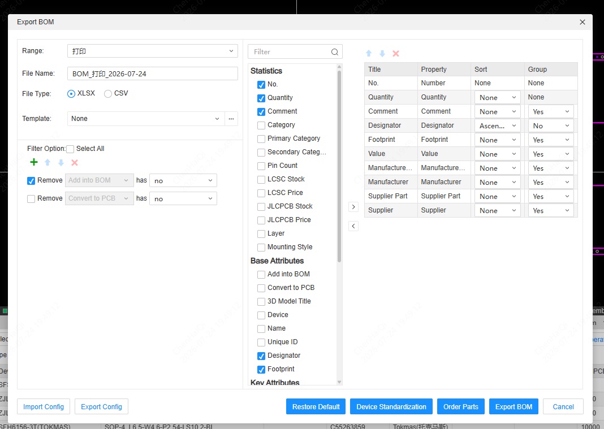Open Designator Sort Ascending dropdown
This screenshot has height=429, width=604.
click(x=497, y=125)
